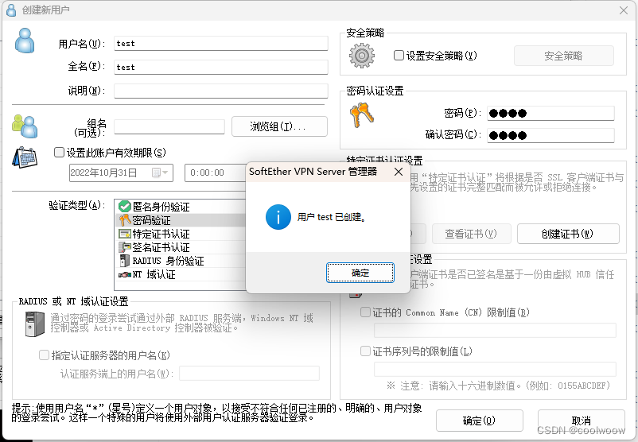The width and height of the screenshot is (638, 442).
Task: Select 签名证书认证 authentication type
Action: 181,247
